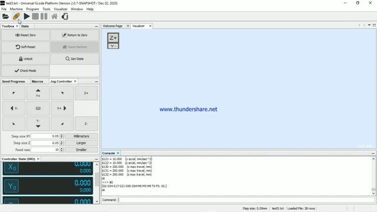Jog X+ with the right arrow
This screenshot has height=212, width=377.
(62, 108)
